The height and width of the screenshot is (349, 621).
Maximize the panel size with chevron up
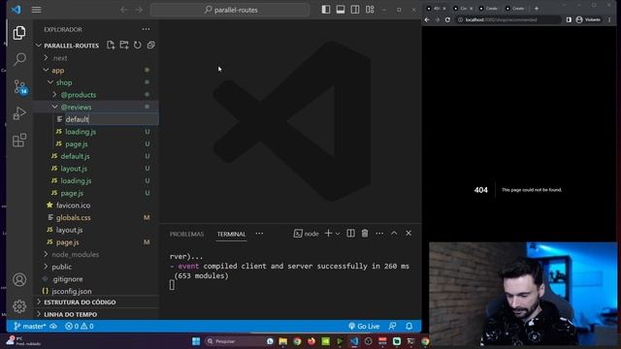click(394, 234)
